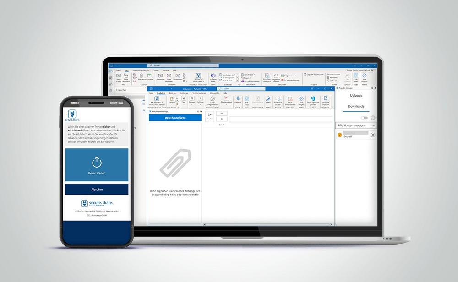
Task: Expand the Alle Konten anzeigen dropdown
Action: [x=356, y=125]
